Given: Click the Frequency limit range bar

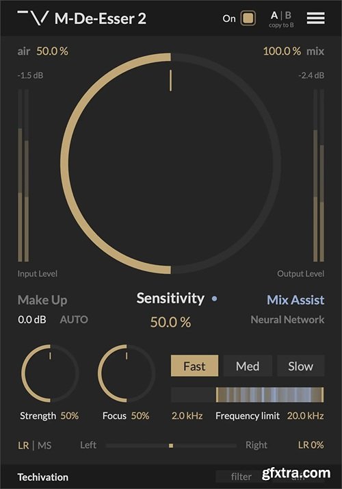Looking at the screenshot, I should pyautogui.click(x=248, y=394).
